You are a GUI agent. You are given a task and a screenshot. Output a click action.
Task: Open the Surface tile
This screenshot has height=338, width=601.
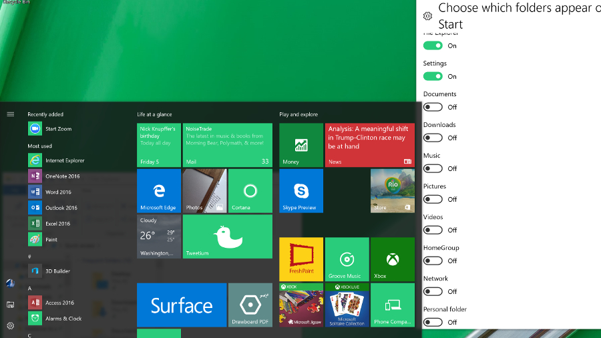tap(182, 305)
